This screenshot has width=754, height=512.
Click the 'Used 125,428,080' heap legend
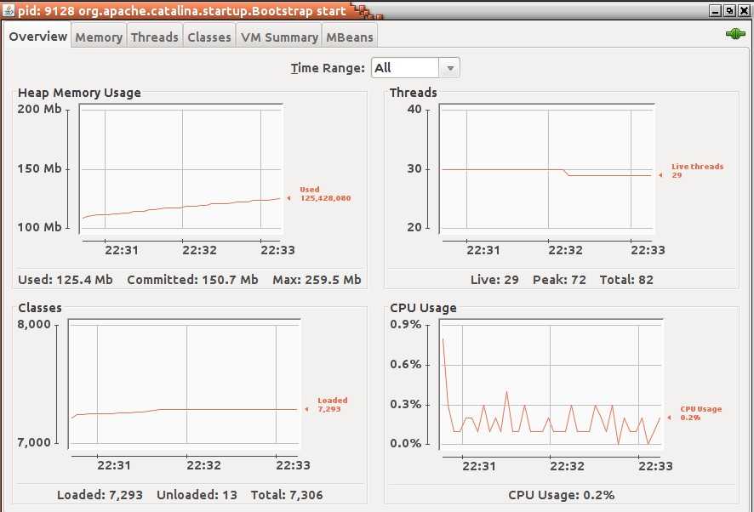tap(324, 194)
